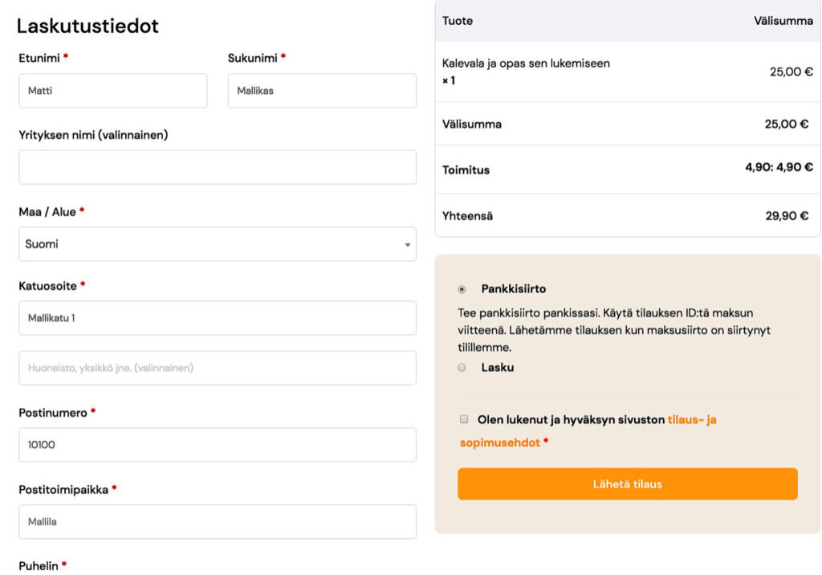Click the Etunimi field containing Matti

point(112,91)
